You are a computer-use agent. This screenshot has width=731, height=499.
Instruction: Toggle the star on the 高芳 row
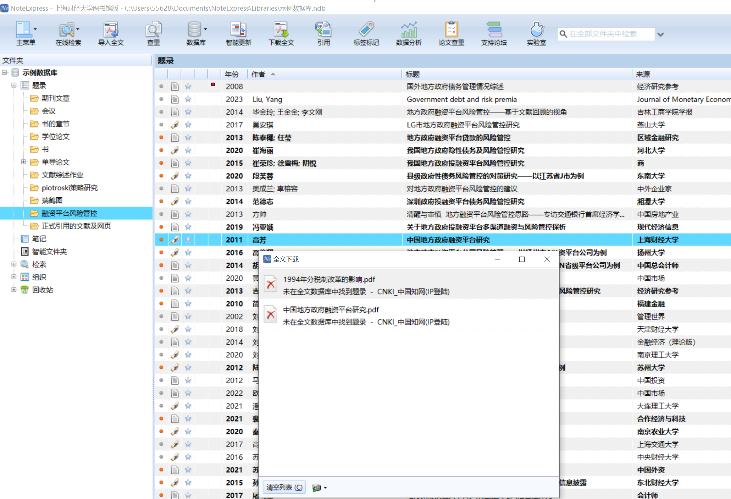coord(188,240)
